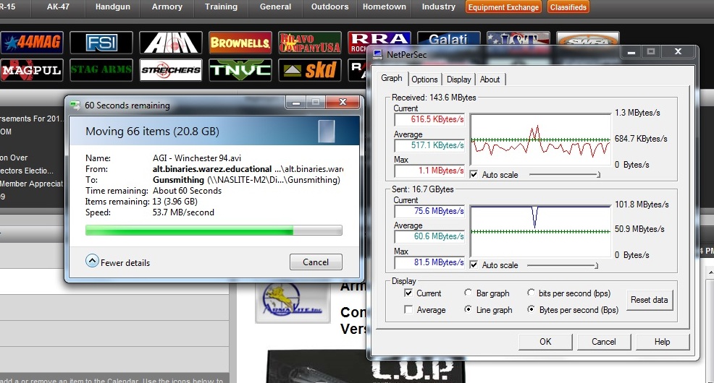Open the General forum menu
Screen dimensions: 714x383
(x=275, y=7)
